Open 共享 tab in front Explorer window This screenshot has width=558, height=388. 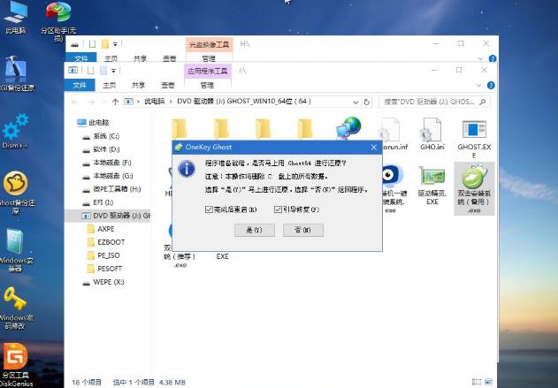click(x=138, y=86)
